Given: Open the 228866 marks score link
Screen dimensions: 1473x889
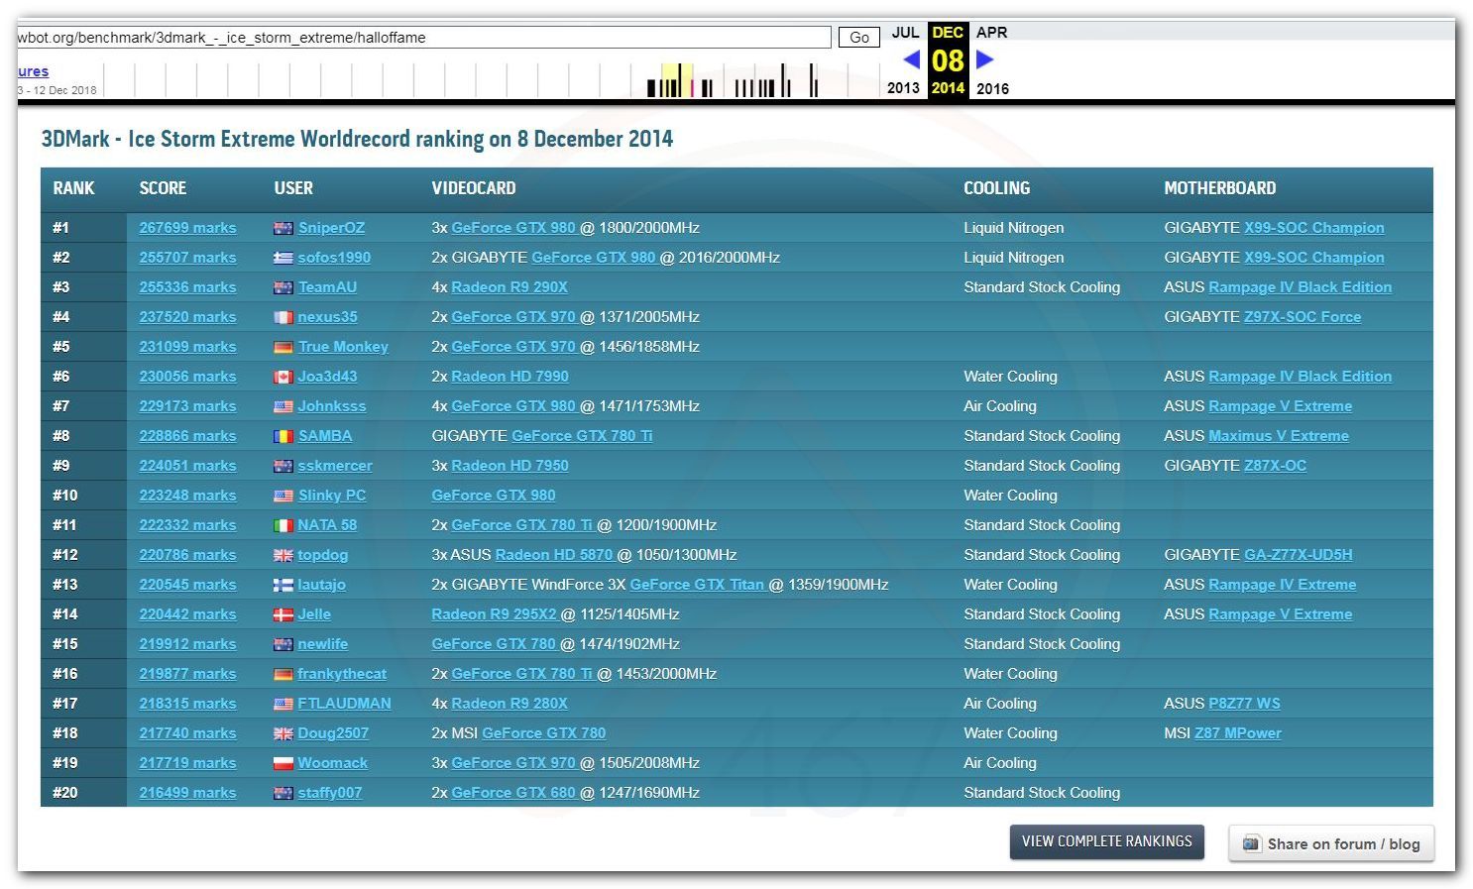Looking at the screenshot, I should [x=187, y=436].
